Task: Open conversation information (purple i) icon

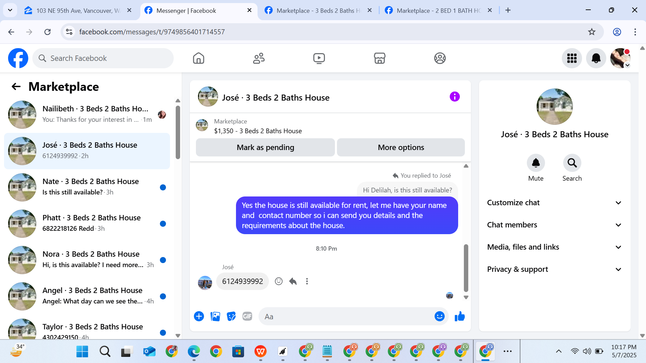Action: click(x=454, y=97)
